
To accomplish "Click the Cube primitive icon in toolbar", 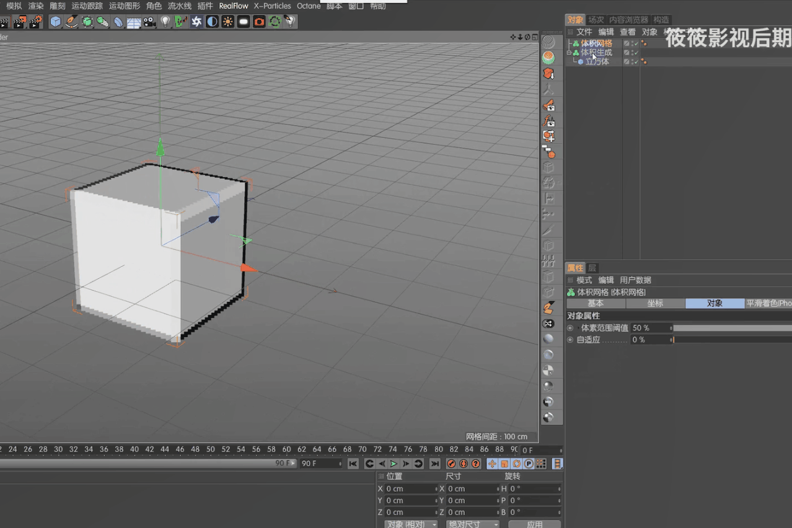I will [x=56, y=22].
